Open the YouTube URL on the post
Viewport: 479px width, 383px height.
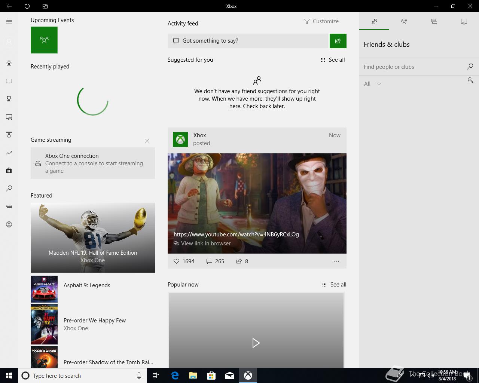pos(236,235)
